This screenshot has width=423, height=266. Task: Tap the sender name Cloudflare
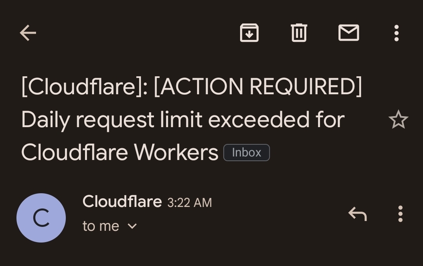[x=121, y=201]
